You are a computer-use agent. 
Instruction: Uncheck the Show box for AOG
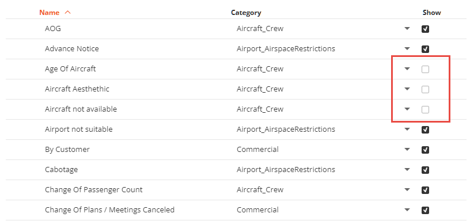(425, 29)
